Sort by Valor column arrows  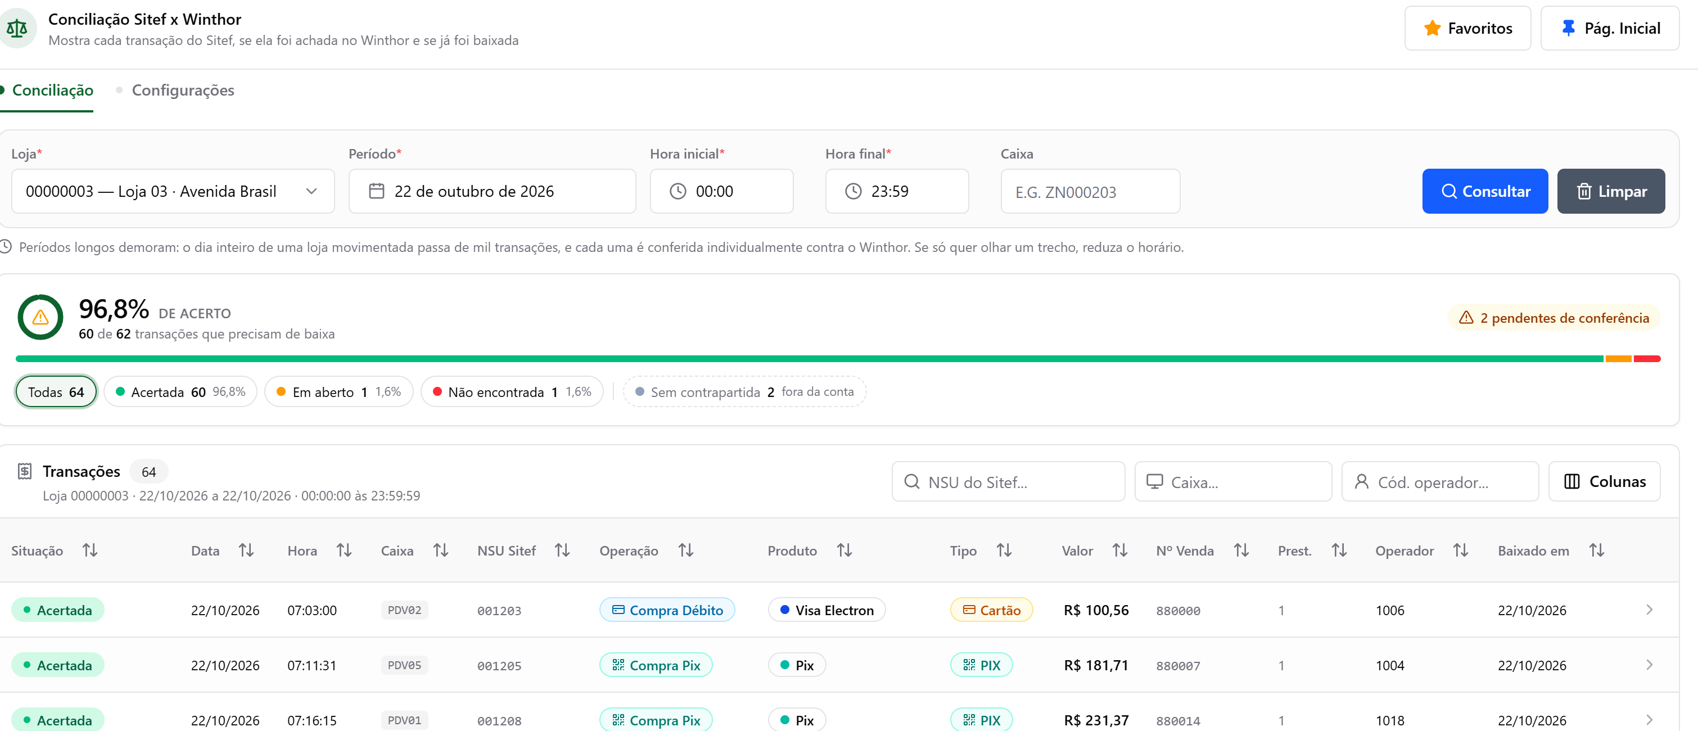(x=1119, y=550)
